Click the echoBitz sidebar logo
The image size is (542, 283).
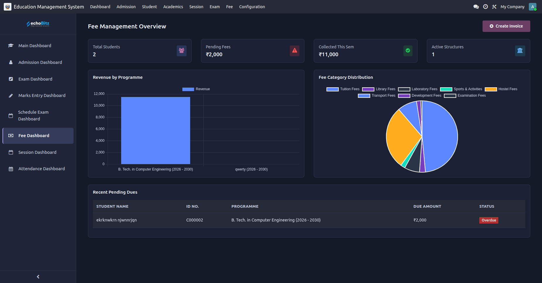38,24
